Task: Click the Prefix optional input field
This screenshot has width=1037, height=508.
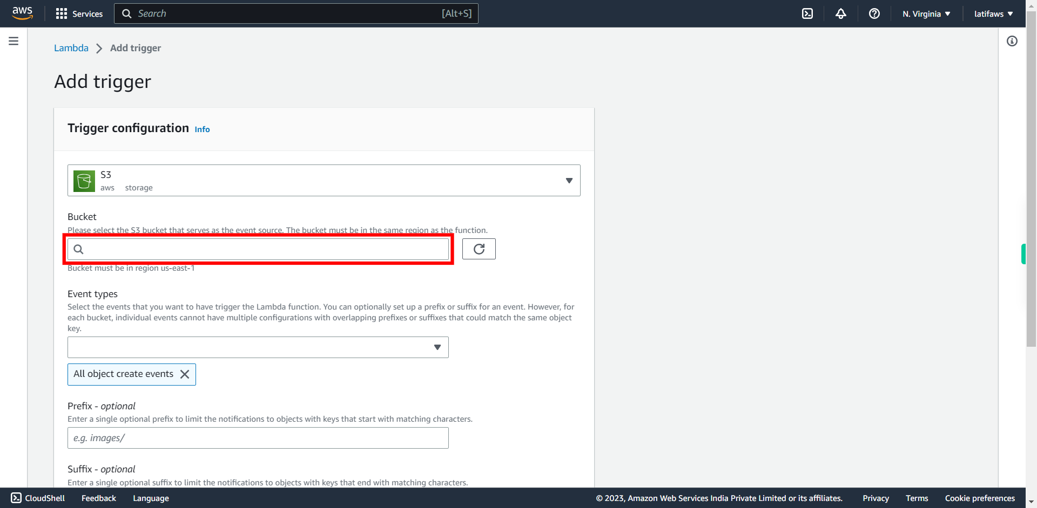Action: 258,438
